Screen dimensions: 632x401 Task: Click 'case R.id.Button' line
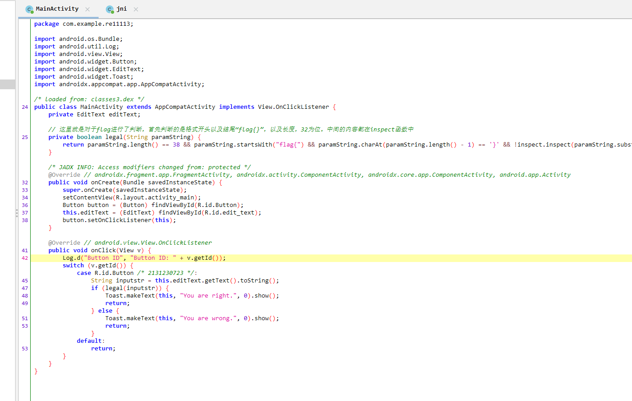click(x=137, y=273)
